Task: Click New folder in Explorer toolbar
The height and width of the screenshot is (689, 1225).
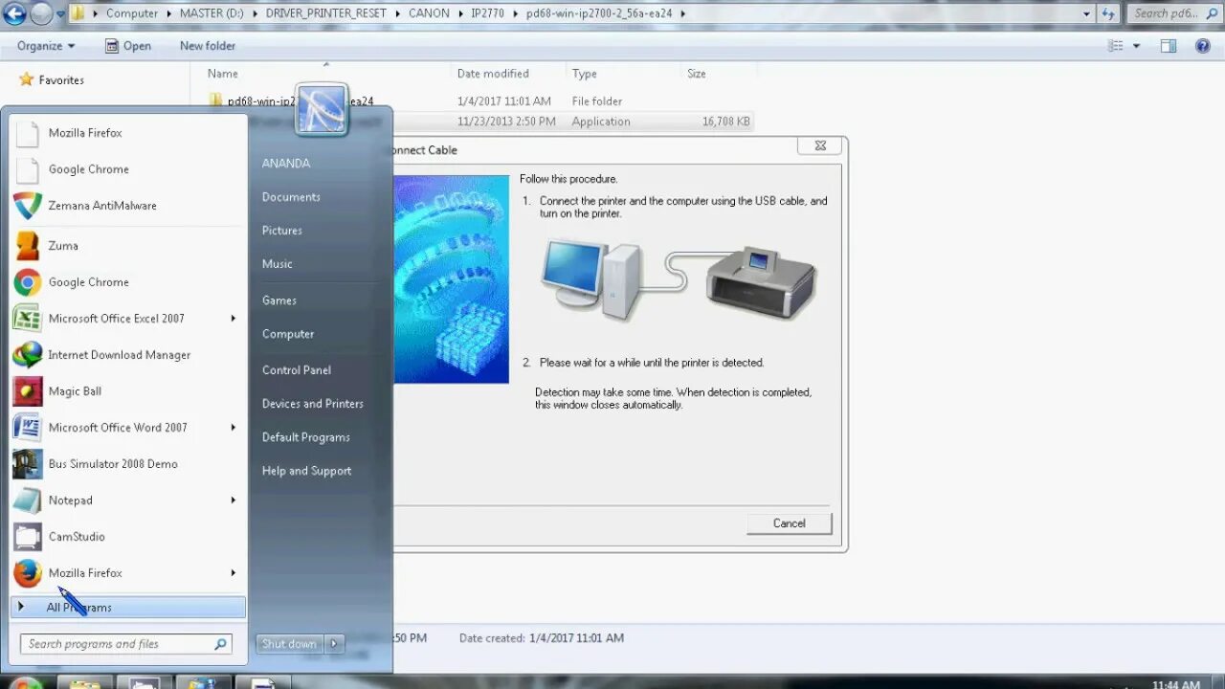Action: pyautogui.click(x=208, y=46)
